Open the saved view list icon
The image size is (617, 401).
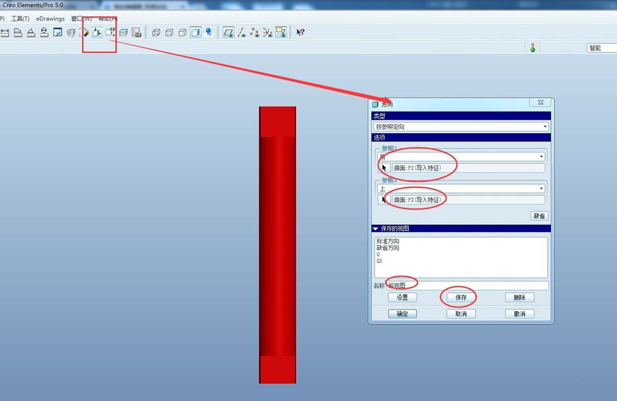(x=110, y=32)
